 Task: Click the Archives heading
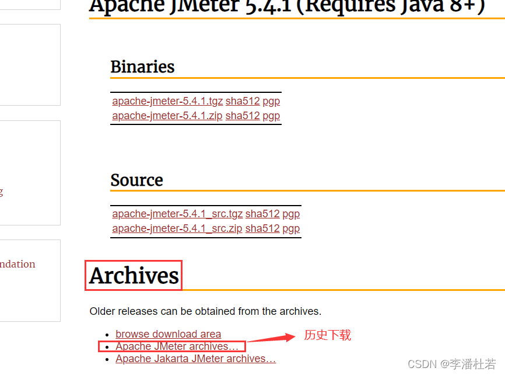click(134, 276)
